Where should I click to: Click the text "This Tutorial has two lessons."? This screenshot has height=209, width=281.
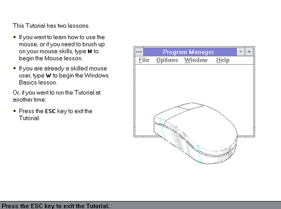pos(51,26)
